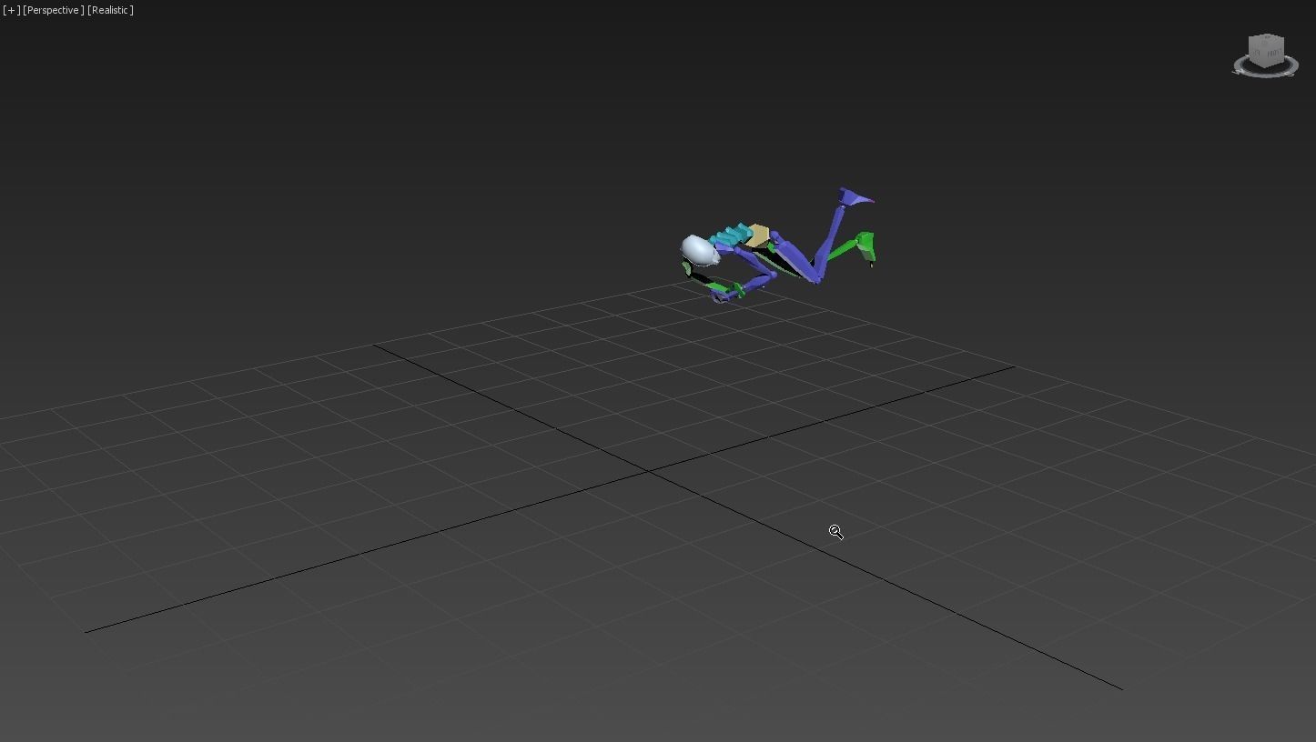
Task: Open the [Perspective] point-of-view menu
Action: tap(54, 10)
